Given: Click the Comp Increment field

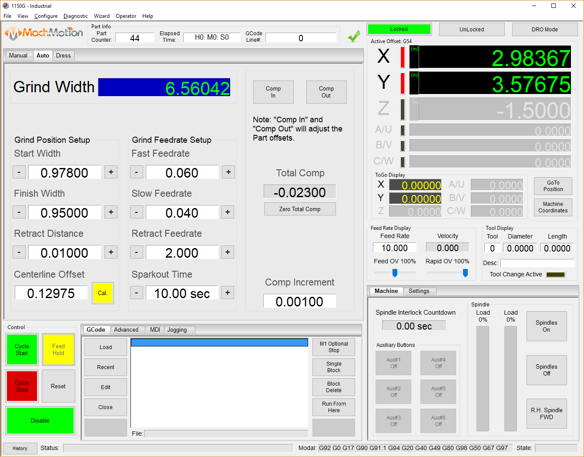Looking at the screenshot, I should tap(299, 301).
